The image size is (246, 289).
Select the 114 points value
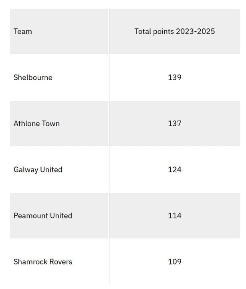tap(175, 215)
